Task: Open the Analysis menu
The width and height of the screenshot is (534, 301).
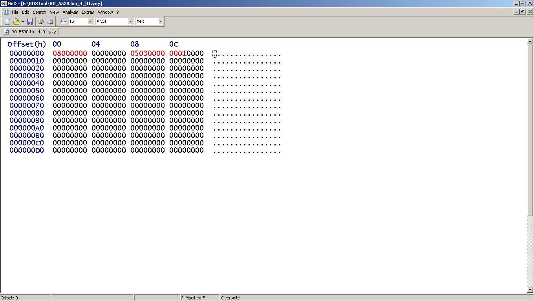Action: 70,12
